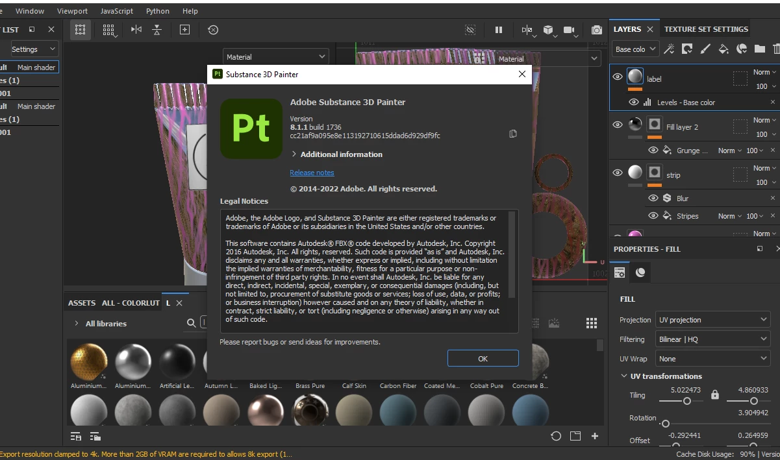Open the 3D cube display mode icon
780x460 pixels.
pos(549,30)
